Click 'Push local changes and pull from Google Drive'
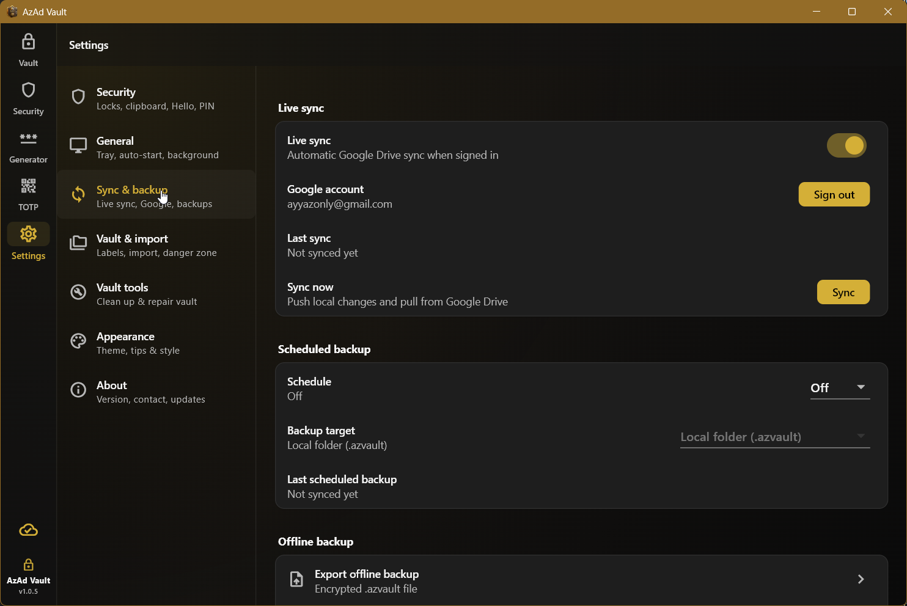The width and height of the screenshot is (907, 606). pyautogui.click(x=397, y=302)
